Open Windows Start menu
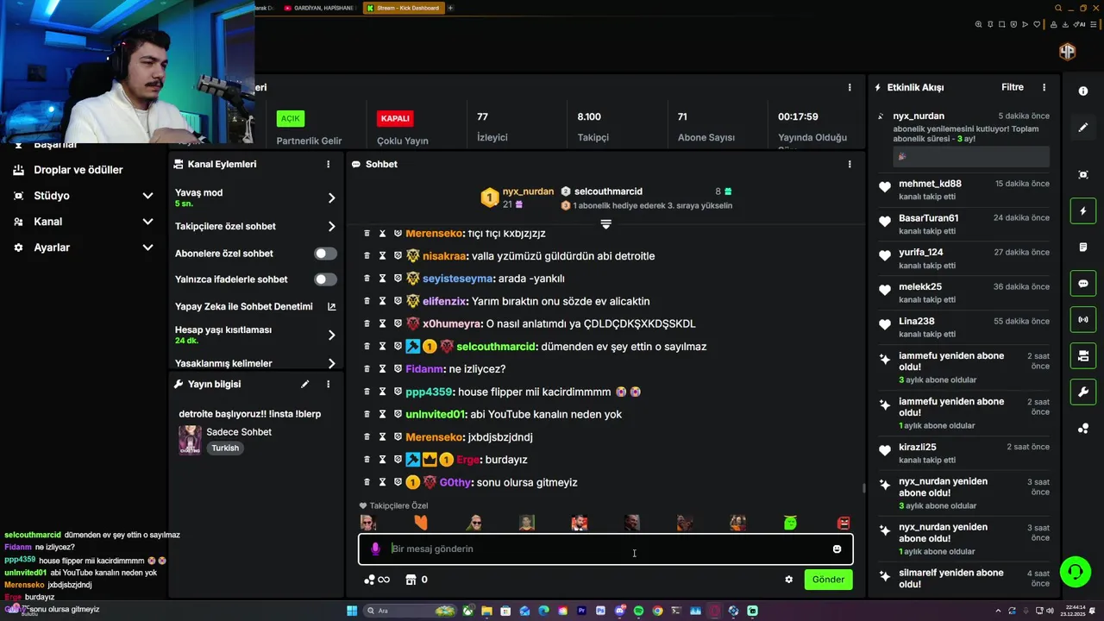This screenshot has width=1104, height=621. coord(352,611)
